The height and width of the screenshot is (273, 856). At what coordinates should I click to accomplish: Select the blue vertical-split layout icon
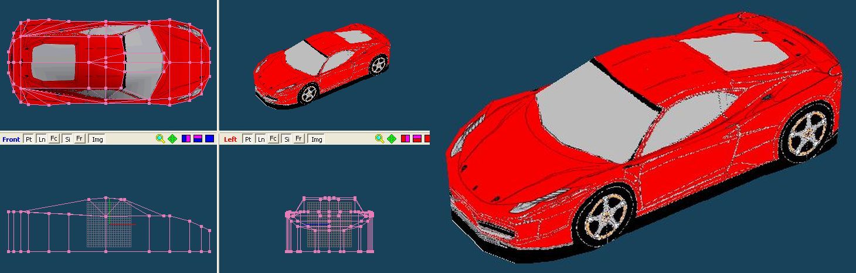point(186,139)
